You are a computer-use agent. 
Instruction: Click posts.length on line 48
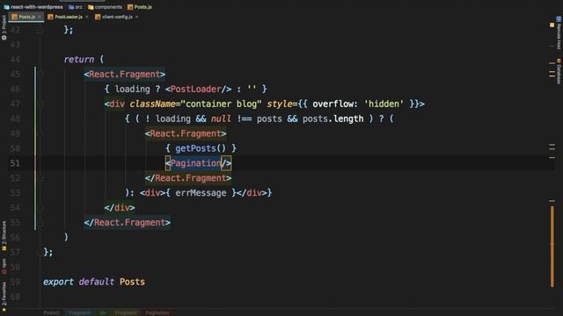[x=333, y=119]
